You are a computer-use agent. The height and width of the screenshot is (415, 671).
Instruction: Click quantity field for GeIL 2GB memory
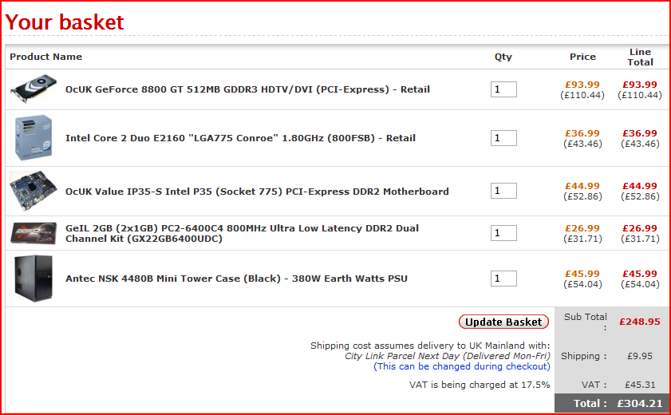[503, 233]
